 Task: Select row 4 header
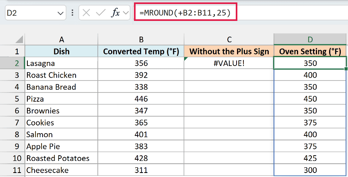tap(12, 87)
